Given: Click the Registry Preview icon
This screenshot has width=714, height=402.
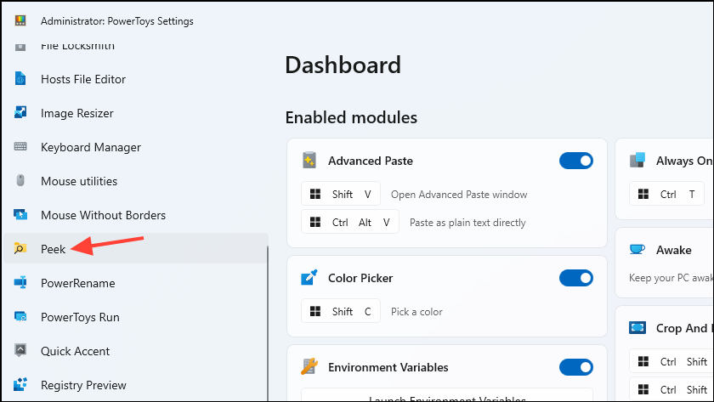Looking at the screenshot, I should (21, 385).
